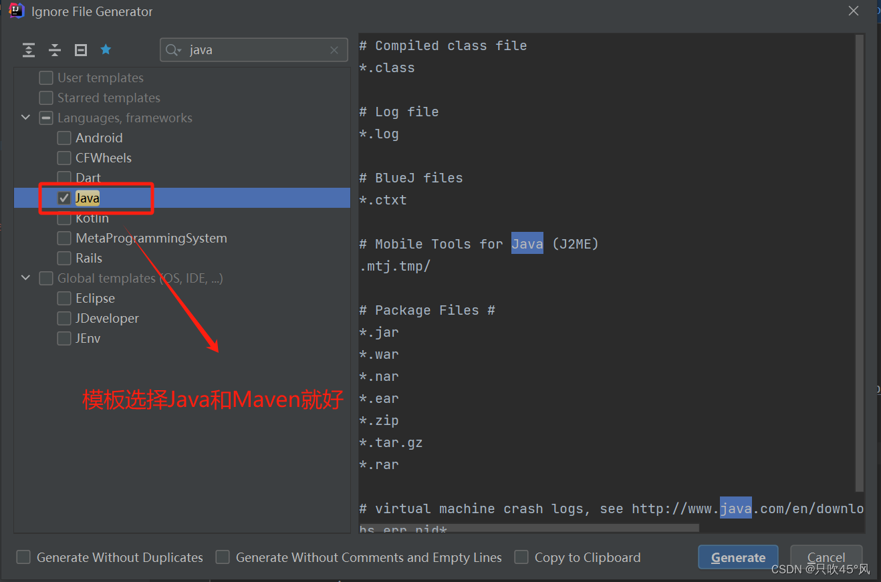Toggle the star favorite templates icon
This screenshot has width=881, height=582.
tap(106, 49)
